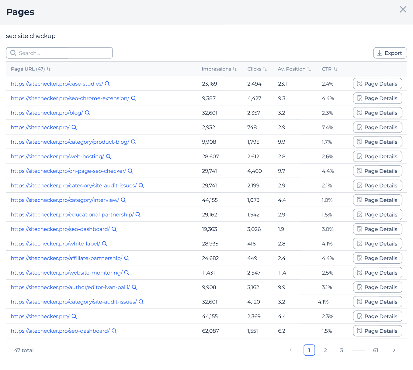This screenshot has width=413, height=370.
Task: Click the 11.4 average position value
Action: (x=282, y=273)
